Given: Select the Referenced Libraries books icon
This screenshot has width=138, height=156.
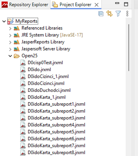Looking at the screenshot, I should click(17, 28).
